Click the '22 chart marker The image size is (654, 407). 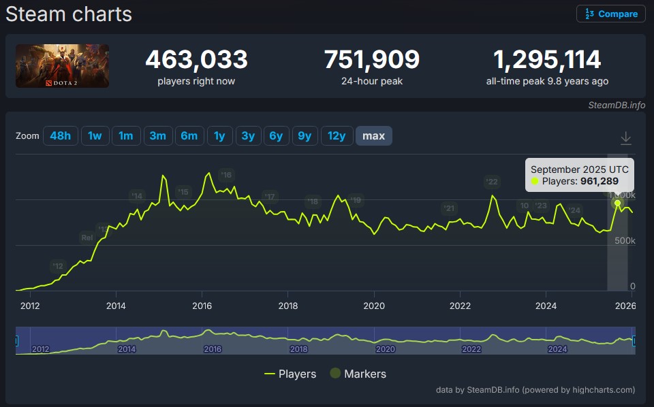point(492,182)
